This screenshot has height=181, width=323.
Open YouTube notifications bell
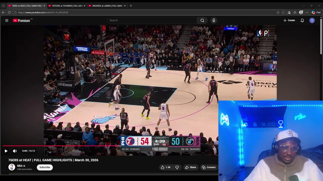[x=302, y=20]
